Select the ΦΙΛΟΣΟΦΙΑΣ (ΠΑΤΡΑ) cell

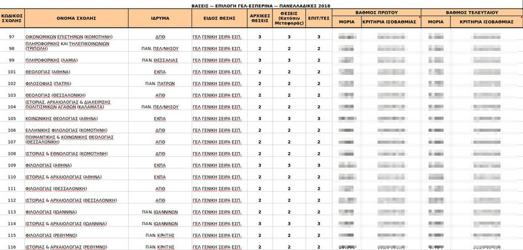76,84
